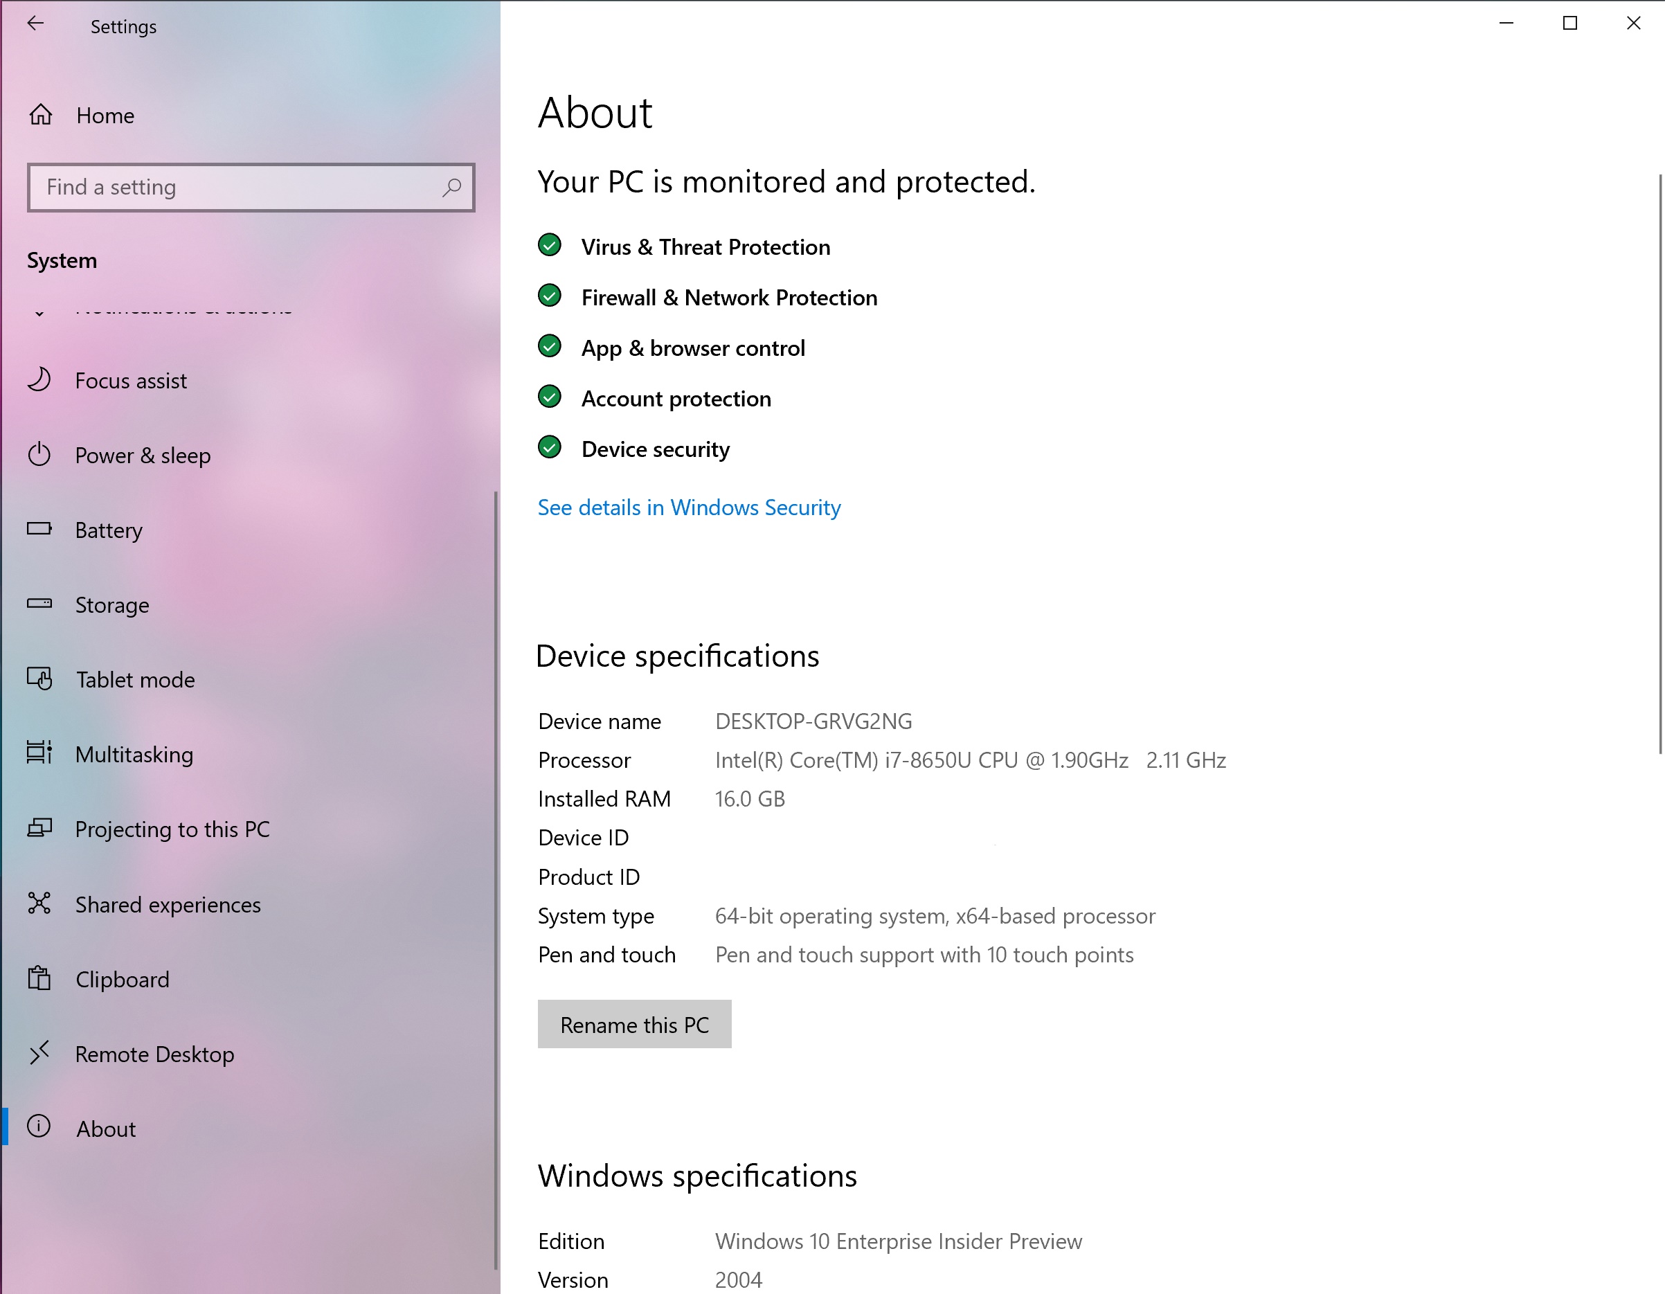Open See details in Windows Security link
Viewport: 1665px width, 1294px height.
[x=688, y=507]
